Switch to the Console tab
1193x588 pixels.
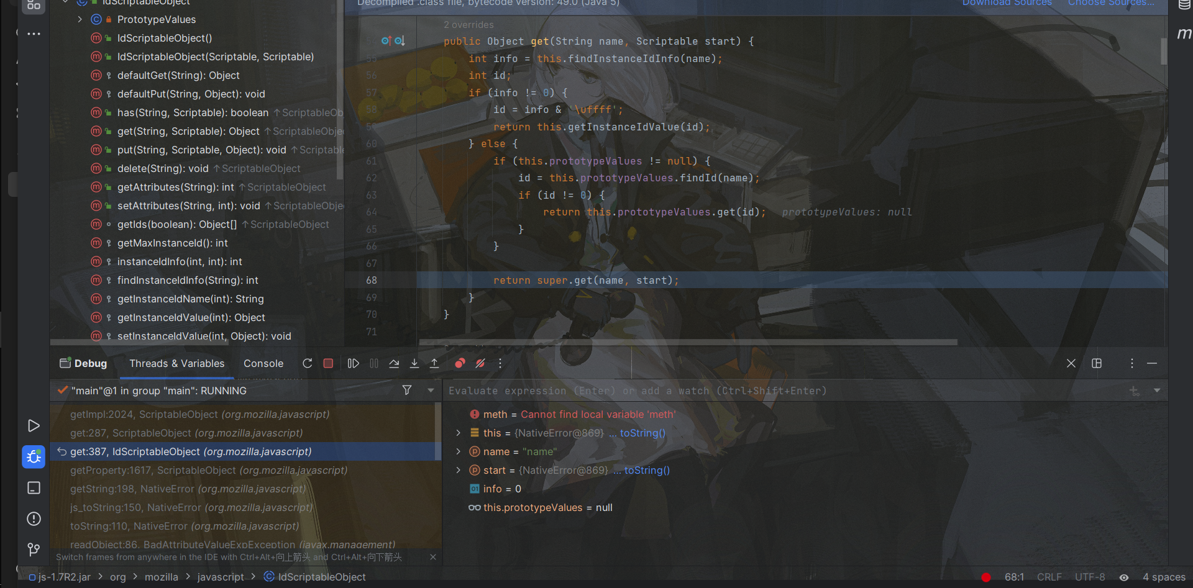(x=263, y=363)
